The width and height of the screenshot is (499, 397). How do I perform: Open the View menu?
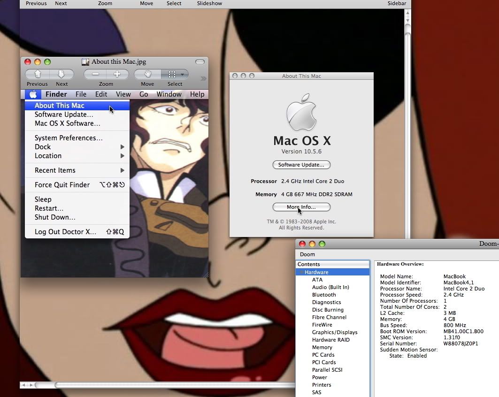click(123, 94)
